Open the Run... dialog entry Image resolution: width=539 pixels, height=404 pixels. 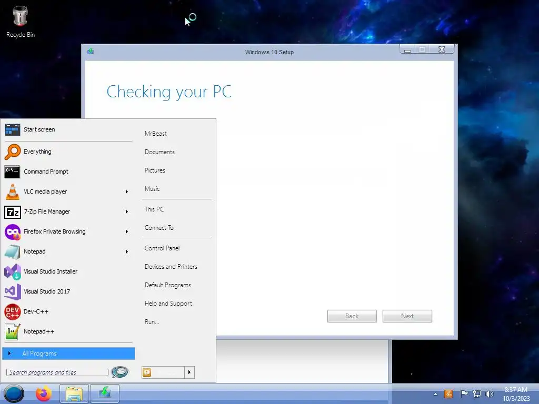click(x=152, y=322)
